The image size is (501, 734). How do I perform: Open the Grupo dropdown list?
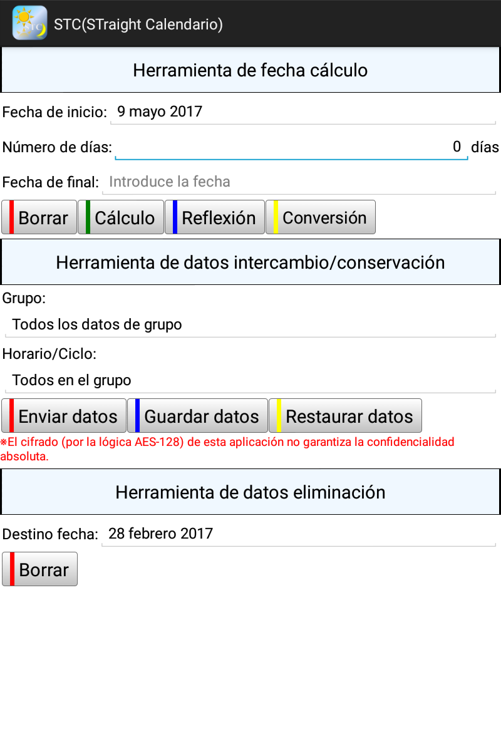coord(249,324)
